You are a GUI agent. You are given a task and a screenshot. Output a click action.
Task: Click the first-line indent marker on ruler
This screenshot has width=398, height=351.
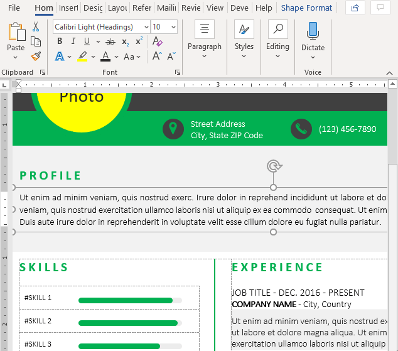click(x=18, y=82)
